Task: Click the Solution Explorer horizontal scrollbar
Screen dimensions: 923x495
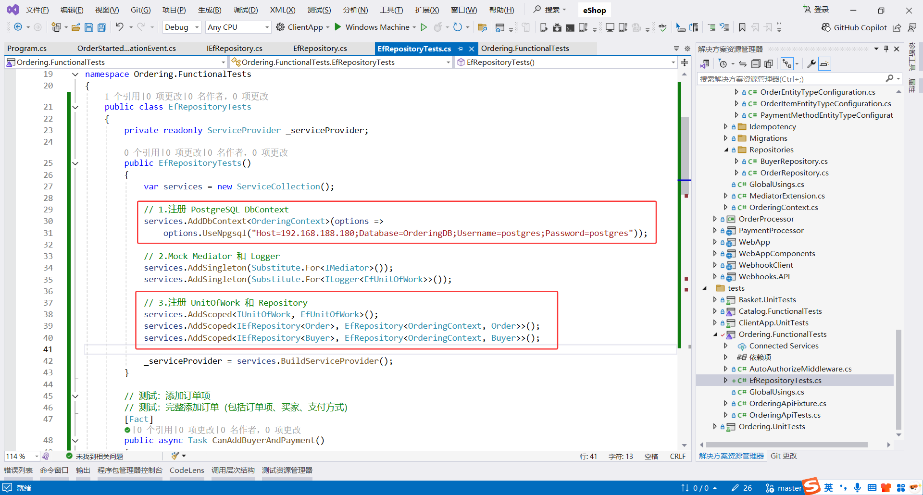Action: (786, 445)
